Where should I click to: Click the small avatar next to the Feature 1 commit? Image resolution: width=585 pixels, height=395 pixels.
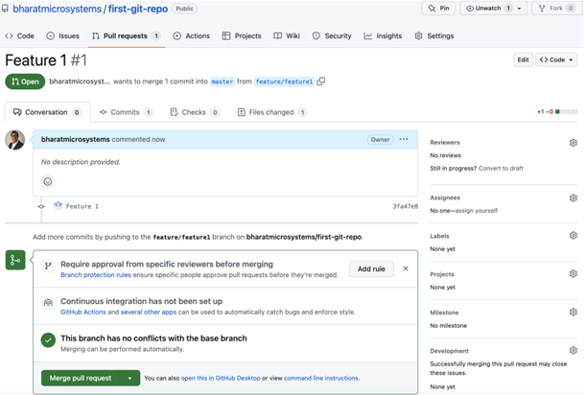click(x=58, y=205)
